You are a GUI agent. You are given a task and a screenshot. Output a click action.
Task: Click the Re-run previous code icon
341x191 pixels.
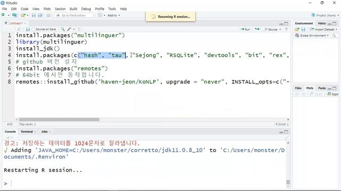[x=257, y=29]
